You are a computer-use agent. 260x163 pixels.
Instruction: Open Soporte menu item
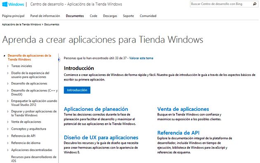[128, 16]
